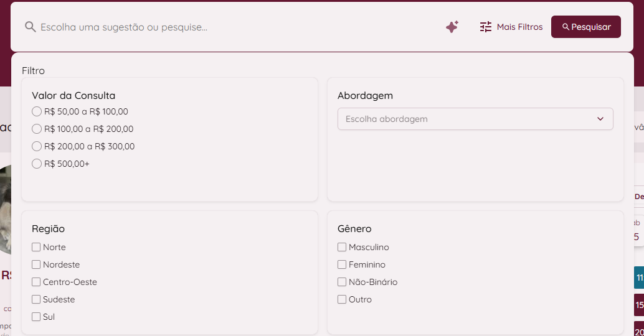
Task: Click the sparkle AI suggestion icon
Action: coord(452,27)
